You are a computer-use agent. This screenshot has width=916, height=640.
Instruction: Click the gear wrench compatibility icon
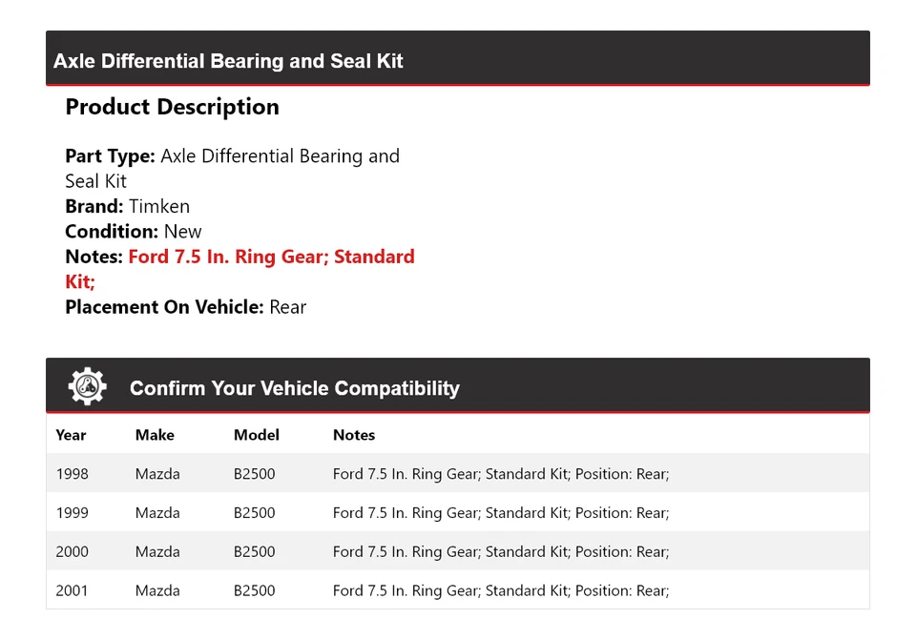point(87,386)
